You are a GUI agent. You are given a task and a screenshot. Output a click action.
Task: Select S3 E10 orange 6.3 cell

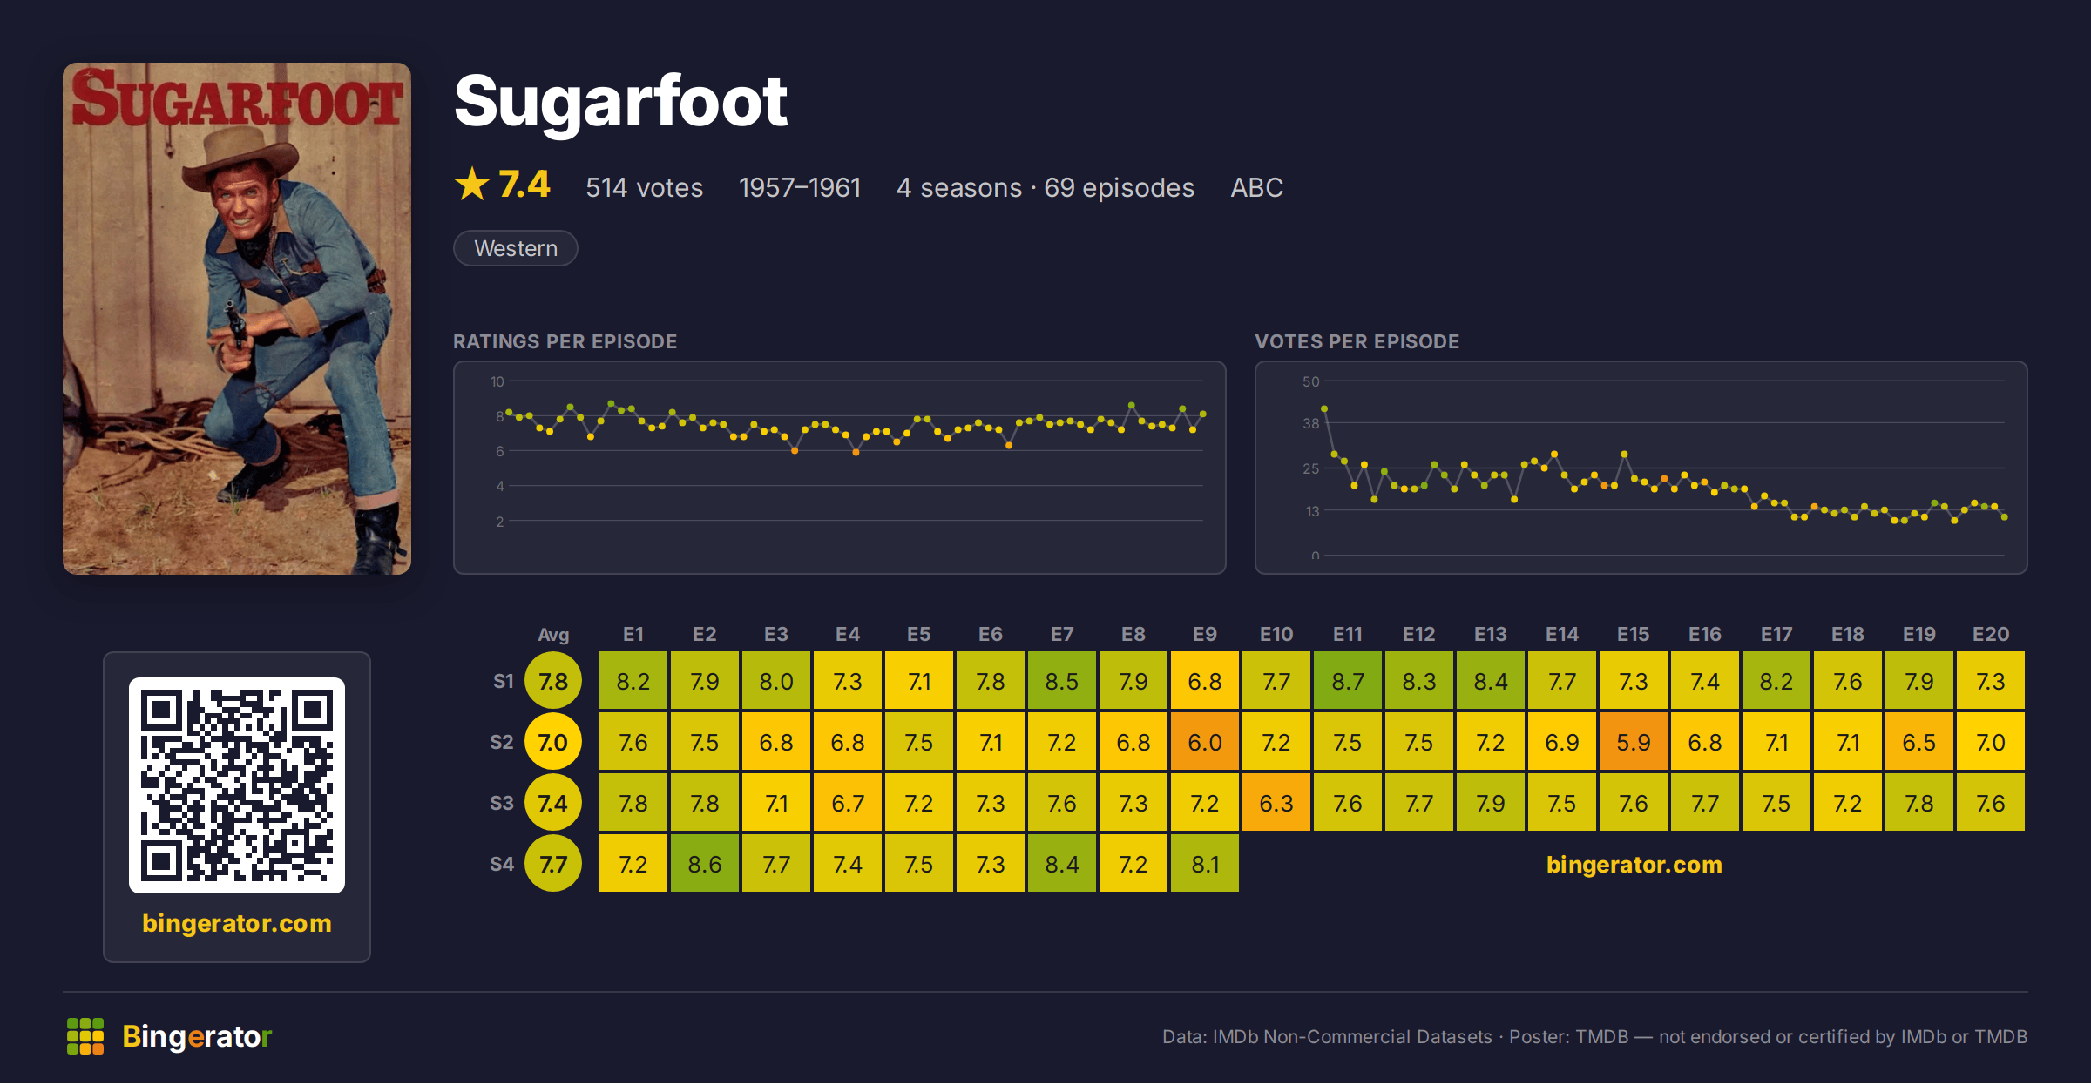[x=1276, y=803]
